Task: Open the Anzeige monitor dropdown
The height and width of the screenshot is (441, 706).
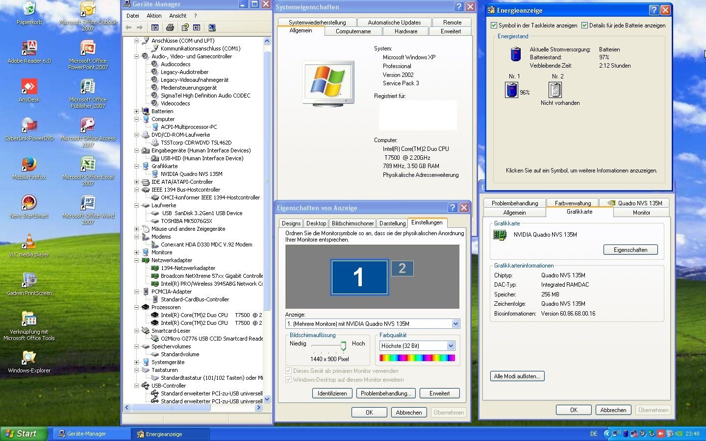Action: 455,323
